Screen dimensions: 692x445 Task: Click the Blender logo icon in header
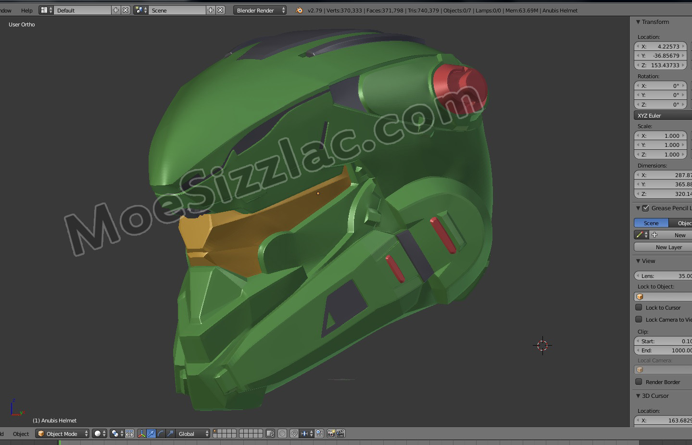pyautogui.click(x=299, y=10)
